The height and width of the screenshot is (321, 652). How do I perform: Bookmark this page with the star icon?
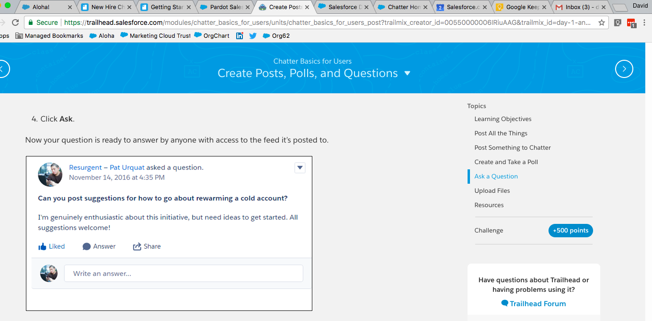[x=602, y=22]
